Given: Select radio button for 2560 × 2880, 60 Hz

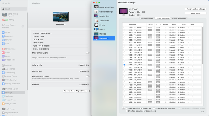Looking at the screenshot, I should [124, 77].
